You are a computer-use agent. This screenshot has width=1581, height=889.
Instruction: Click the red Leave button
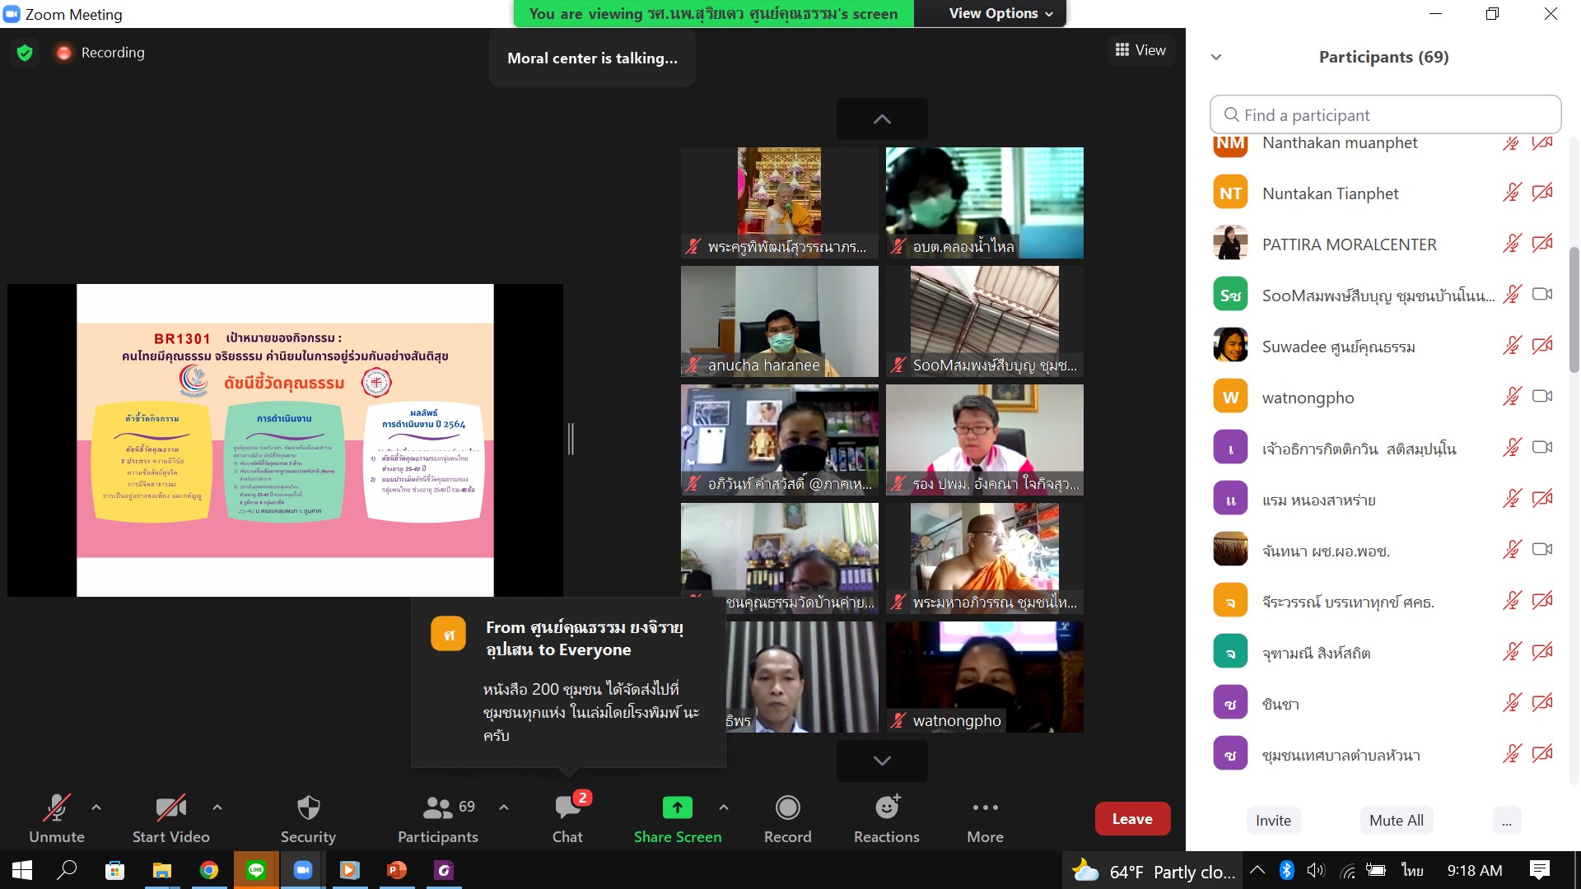1132,819
